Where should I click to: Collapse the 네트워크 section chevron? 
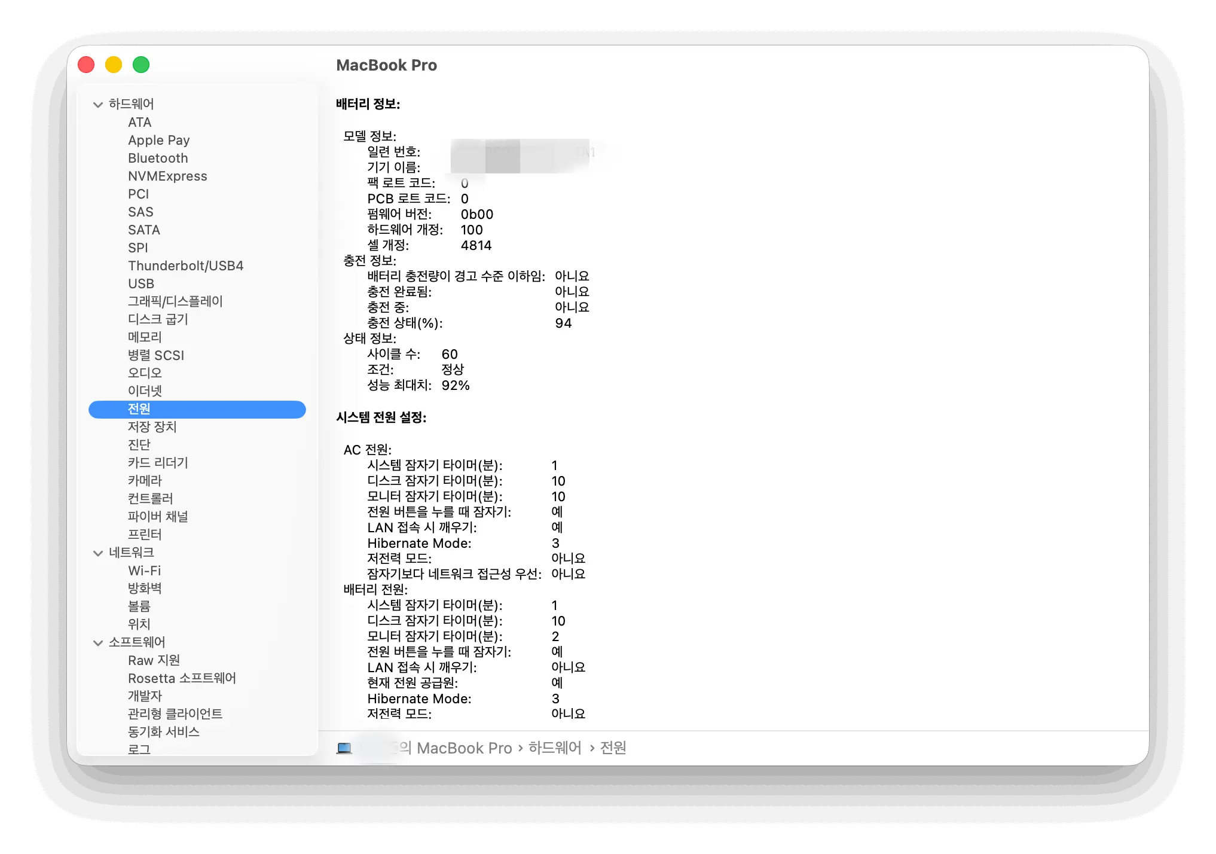pos(98,553)
